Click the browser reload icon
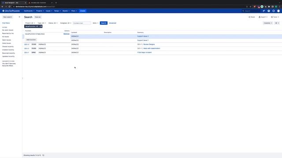Viewport: 282px width, 158px height. 10,7
